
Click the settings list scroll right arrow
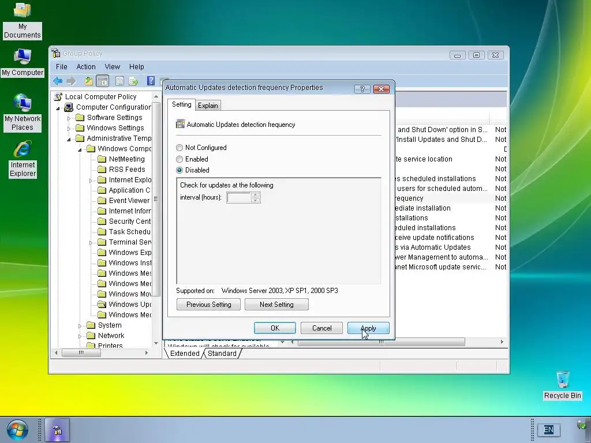502,342
